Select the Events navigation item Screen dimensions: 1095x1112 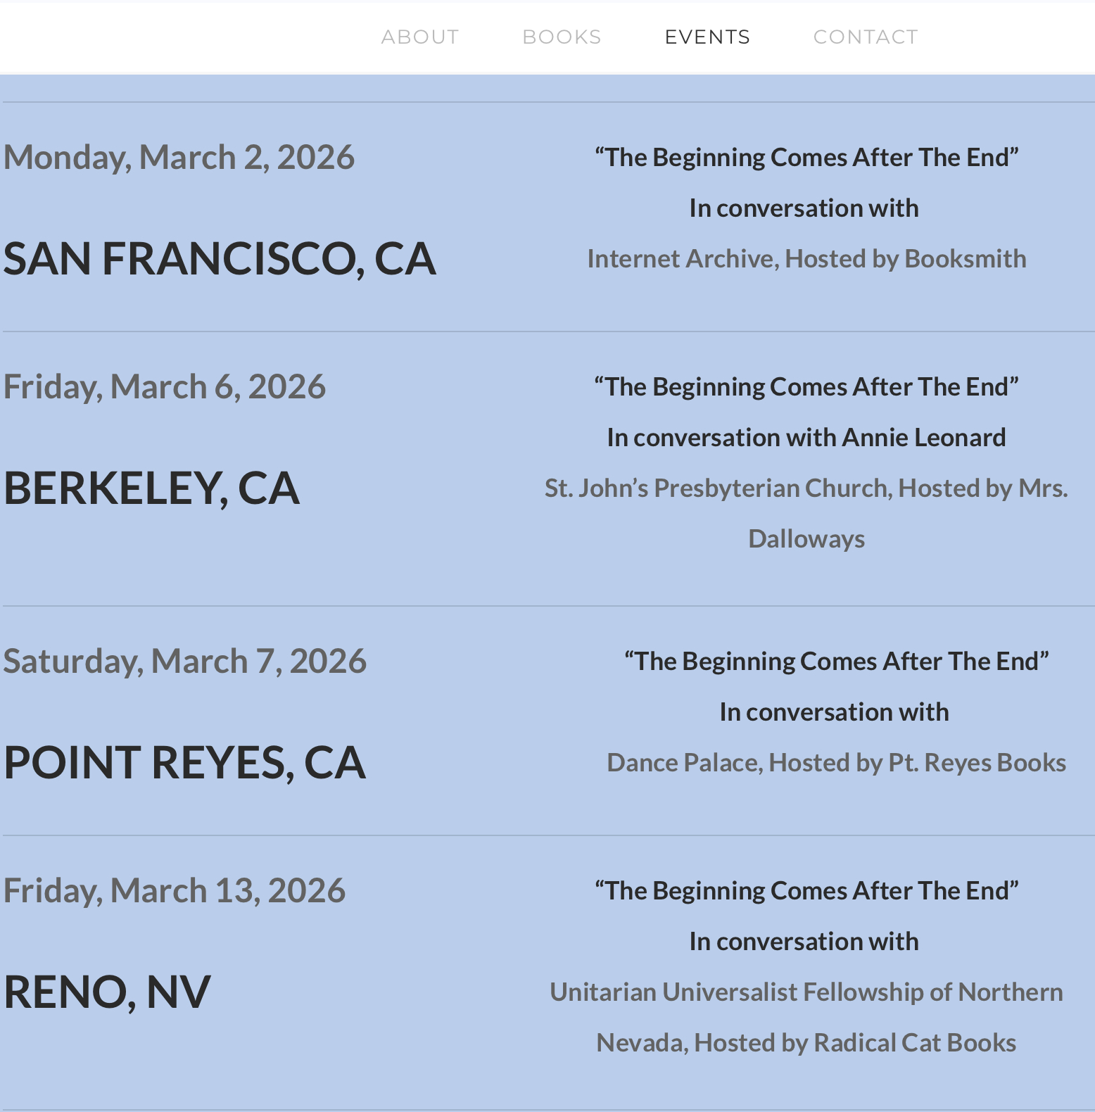(x=707, y=37)
